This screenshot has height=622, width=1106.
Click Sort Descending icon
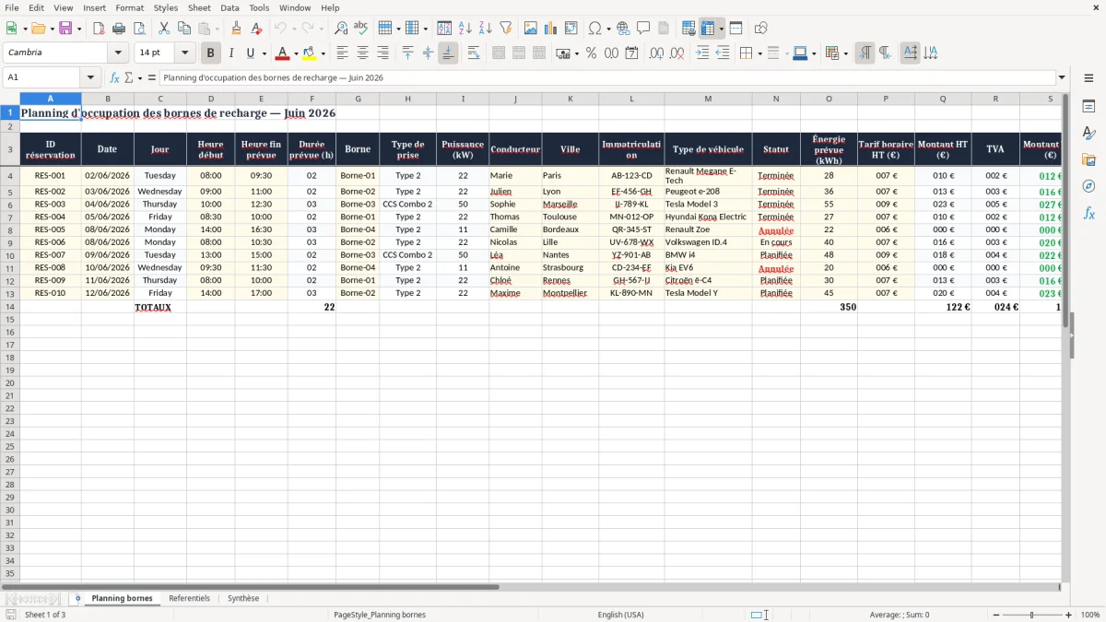coord(485,29)
